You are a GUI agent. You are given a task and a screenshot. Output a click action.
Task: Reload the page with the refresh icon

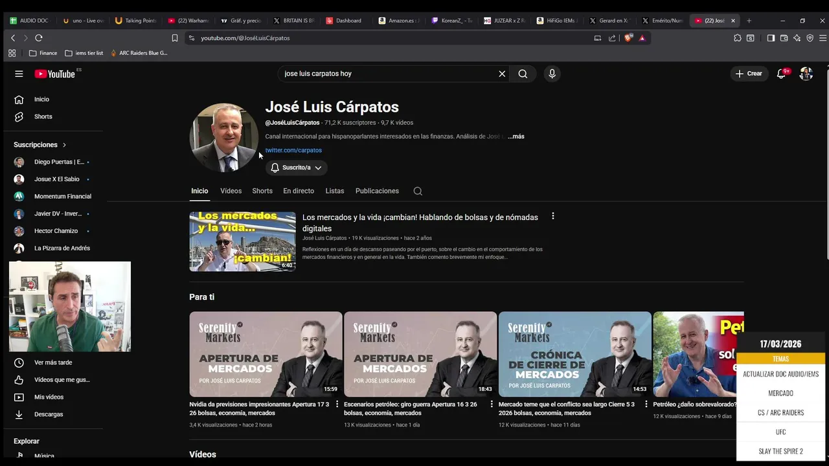point(38,38)
